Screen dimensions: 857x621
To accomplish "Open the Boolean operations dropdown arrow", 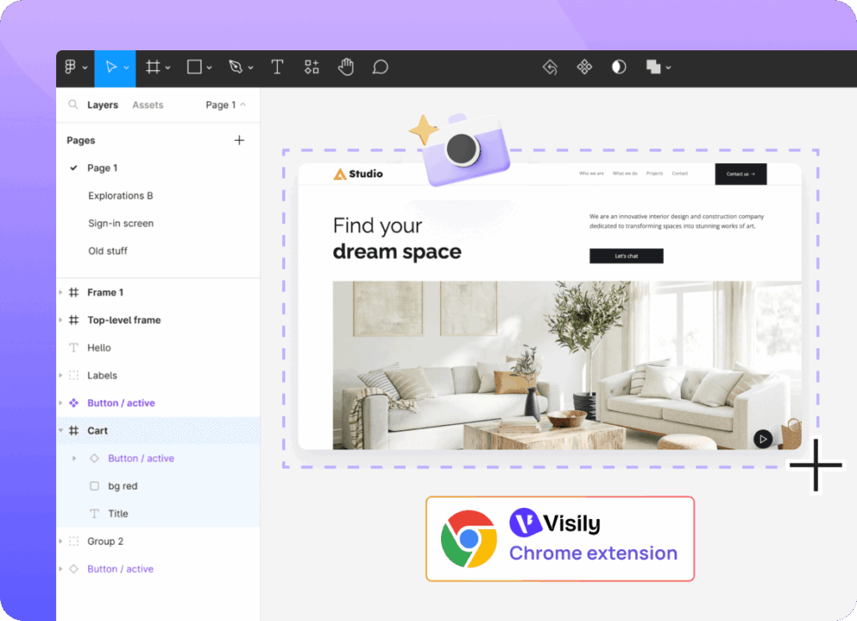I will 668,68.
